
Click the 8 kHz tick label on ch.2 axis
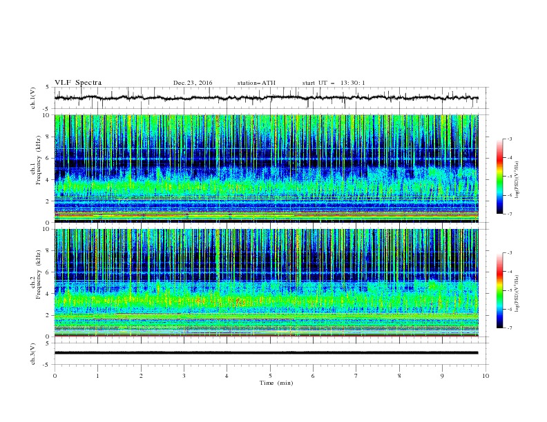point(48,251)
